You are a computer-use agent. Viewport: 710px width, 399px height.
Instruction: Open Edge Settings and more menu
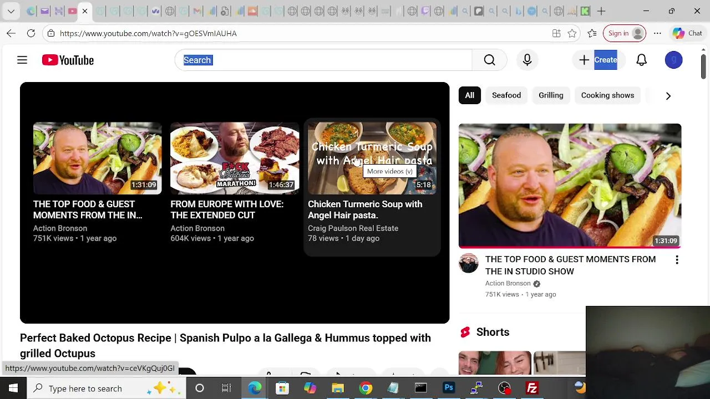click(657, 33)
